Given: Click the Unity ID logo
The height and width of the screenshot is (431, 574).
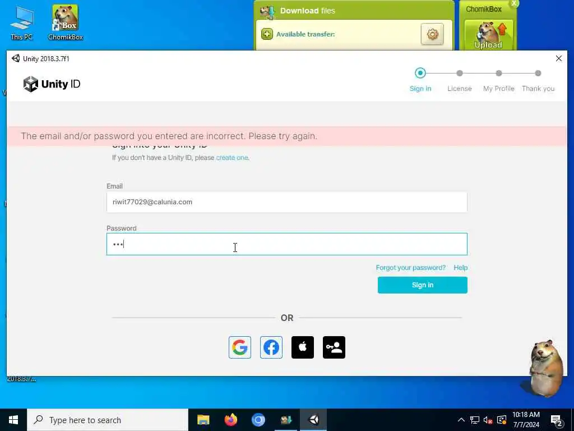Looking at the screenshot, I should pos(52,84).
